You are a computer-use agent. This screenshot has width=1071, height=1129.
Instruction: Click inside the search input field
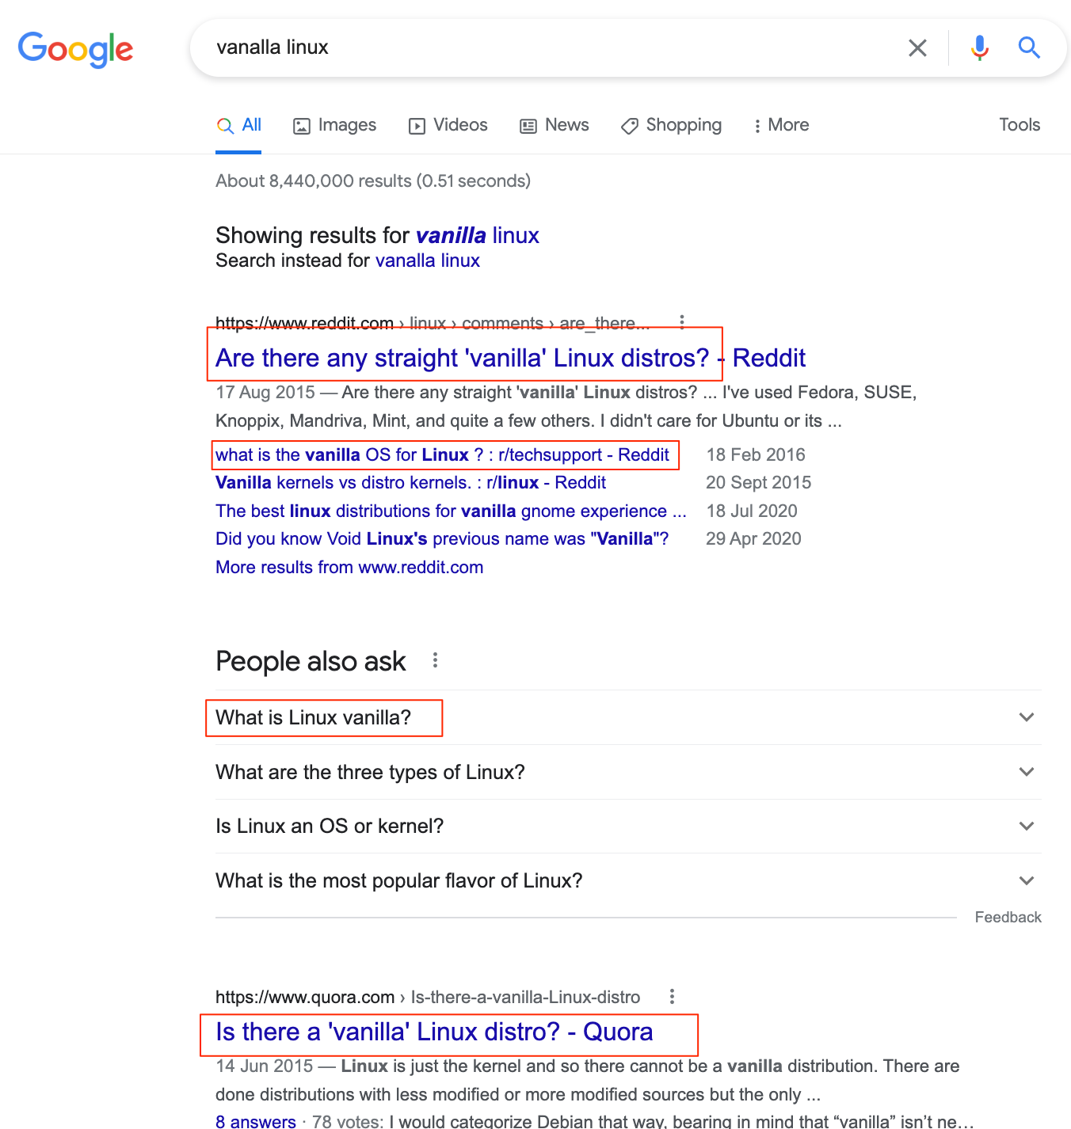pyautogui.click(x=555, y=48)
